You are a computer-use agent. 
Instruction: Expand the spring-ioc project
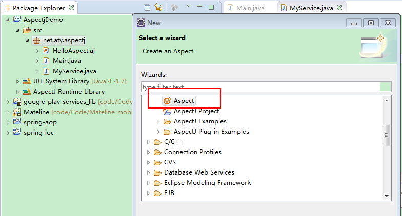(8, 133)
